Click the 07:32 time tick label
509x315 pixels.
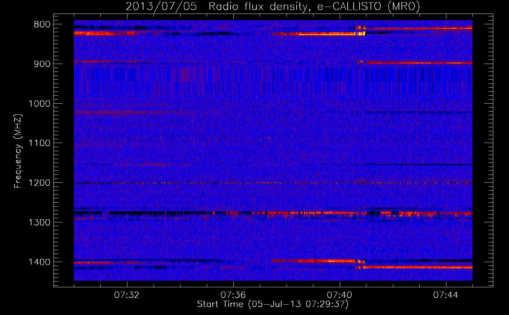pyautogui.click(x=127, y=295)
